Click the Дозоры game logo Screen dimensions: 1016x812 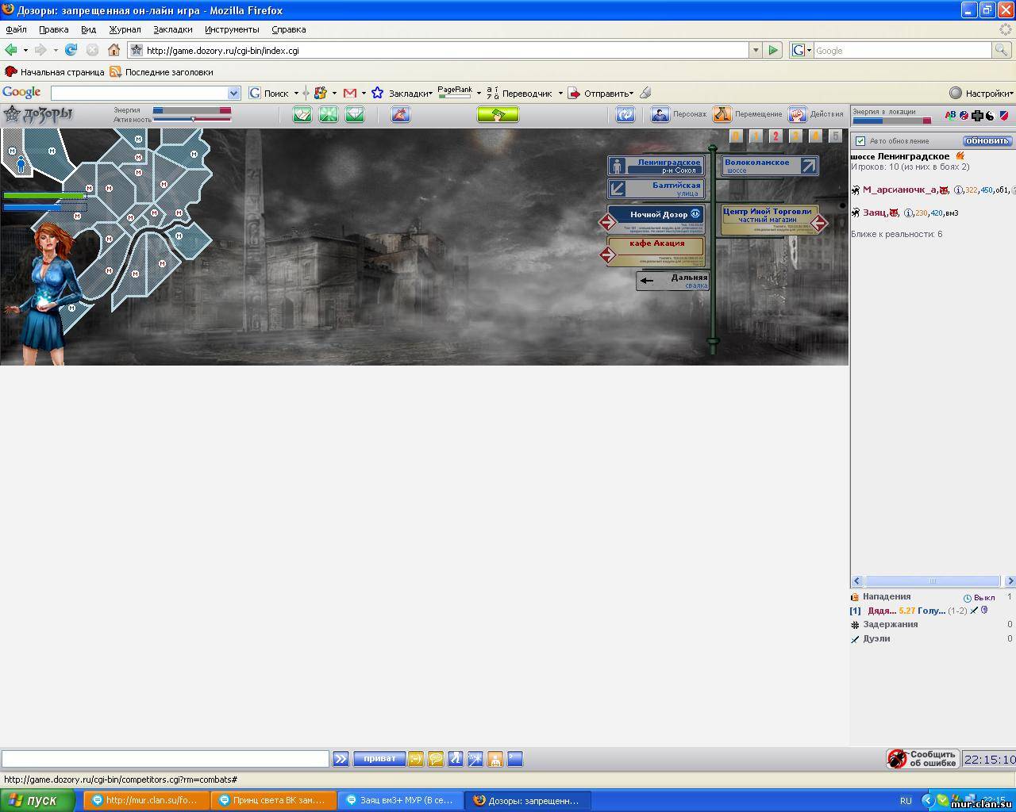(x=38, y=114)
